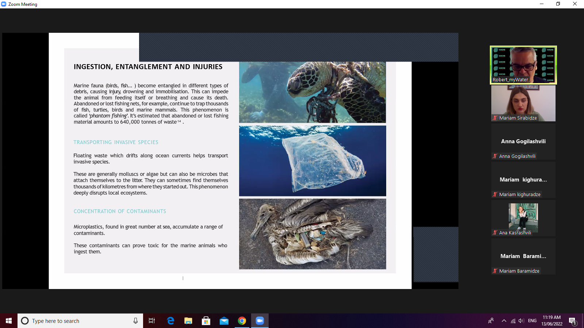
Task: Switch the ENG input language indicator
Action: pos(532,321)
